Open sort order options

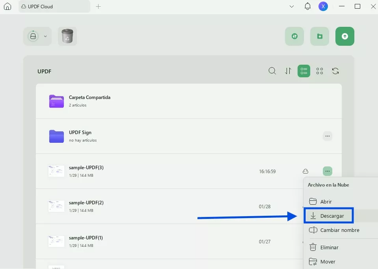coord(288,71)
